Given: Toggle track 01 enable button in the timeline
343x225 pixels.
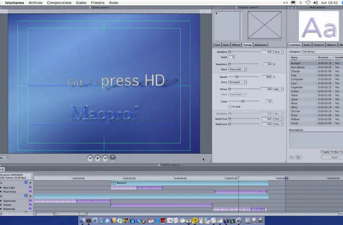Looking at the screenshot, I should (x=26, y=183).
